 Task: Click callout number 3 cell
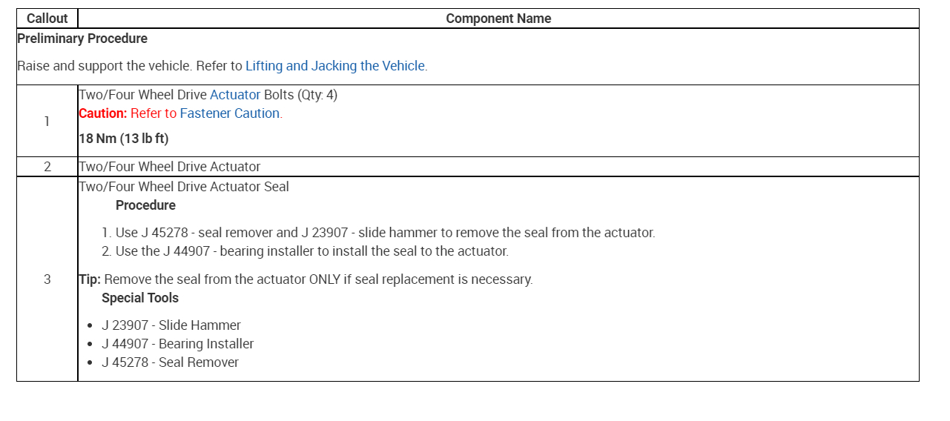[47, 279]
